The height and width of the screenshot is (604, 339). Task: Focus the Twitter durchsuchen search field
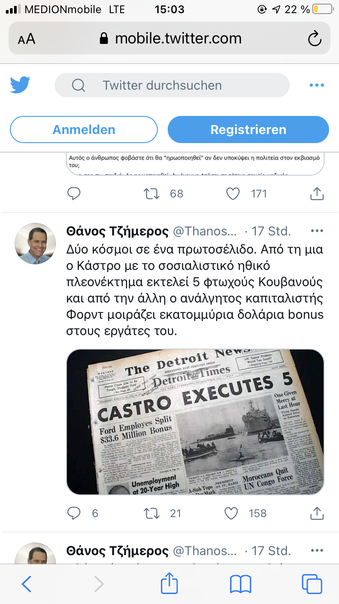[x=172, y=85]
